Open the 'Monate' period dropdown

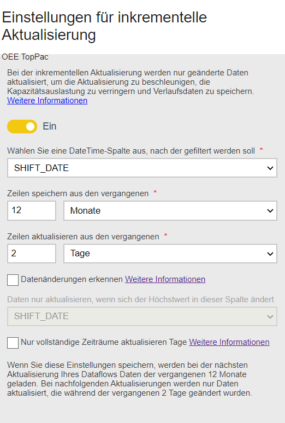click(170, 211)
